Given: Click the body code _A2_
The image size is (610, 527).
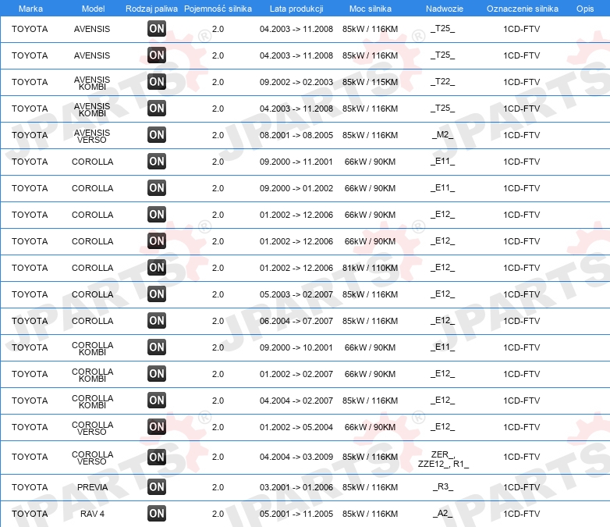Looking at the screenshot, I should point(443,513).
